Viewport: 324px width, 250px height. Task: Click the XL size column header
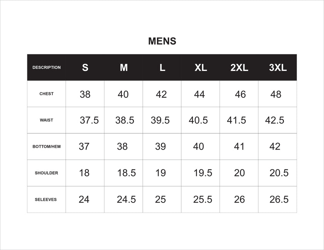tap(201, 68)
